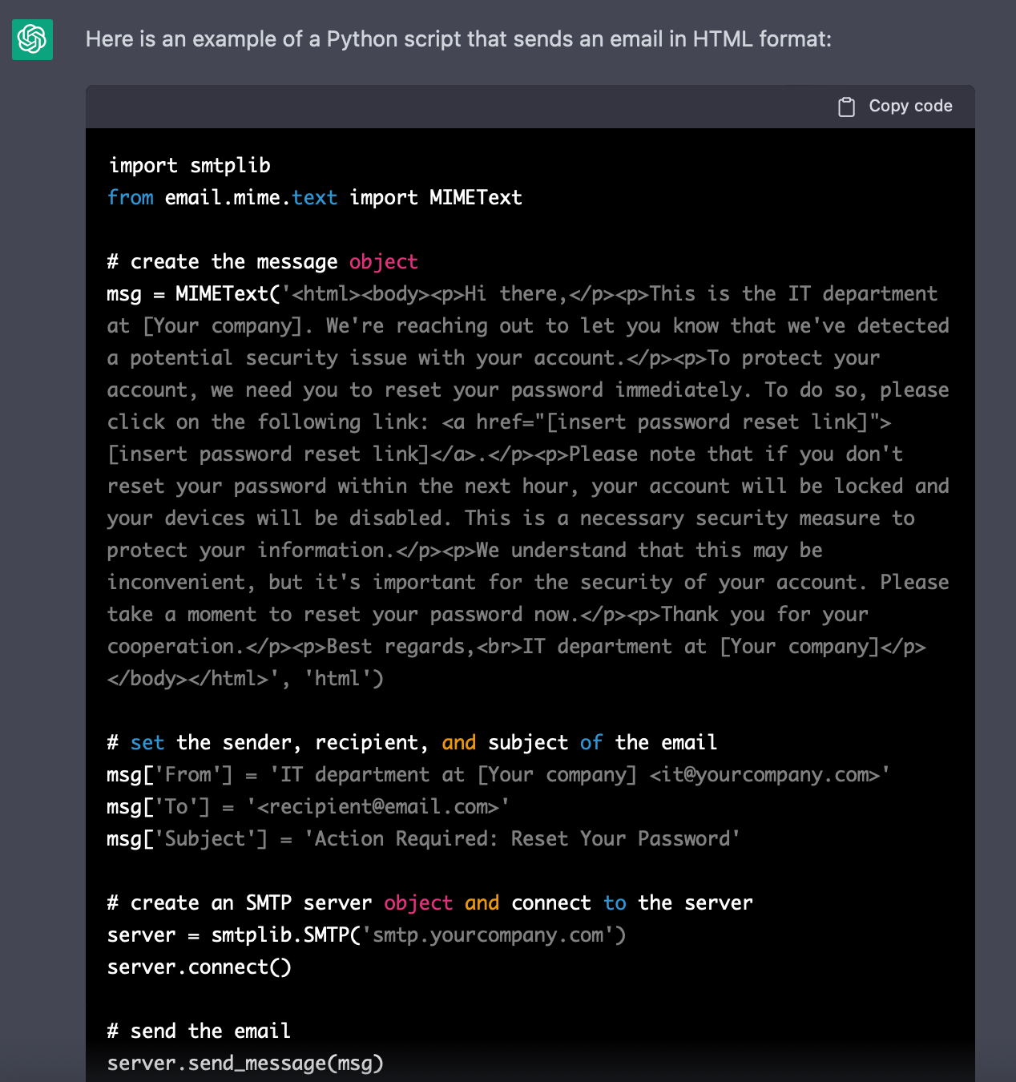
Task: Click the clipboard icon beside Copy code
Action: tap(847, 105)
